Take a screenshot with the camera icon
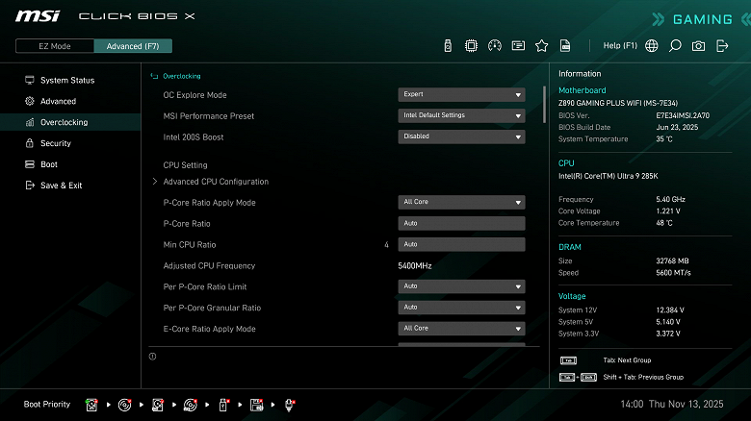 coord(698,45)
